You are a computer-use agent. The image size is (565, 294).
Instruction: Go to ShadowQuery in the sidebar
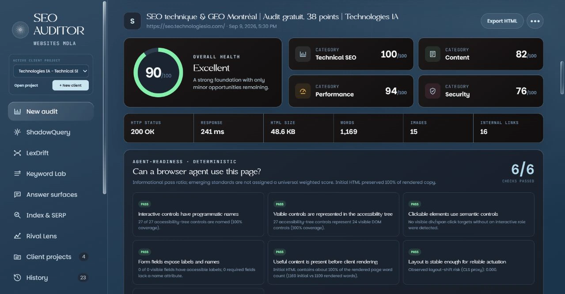[x=51, y=132]
